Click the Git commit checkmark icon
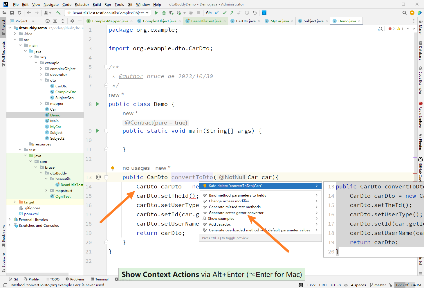Screen dimensions: 424x288 point(224,13)
